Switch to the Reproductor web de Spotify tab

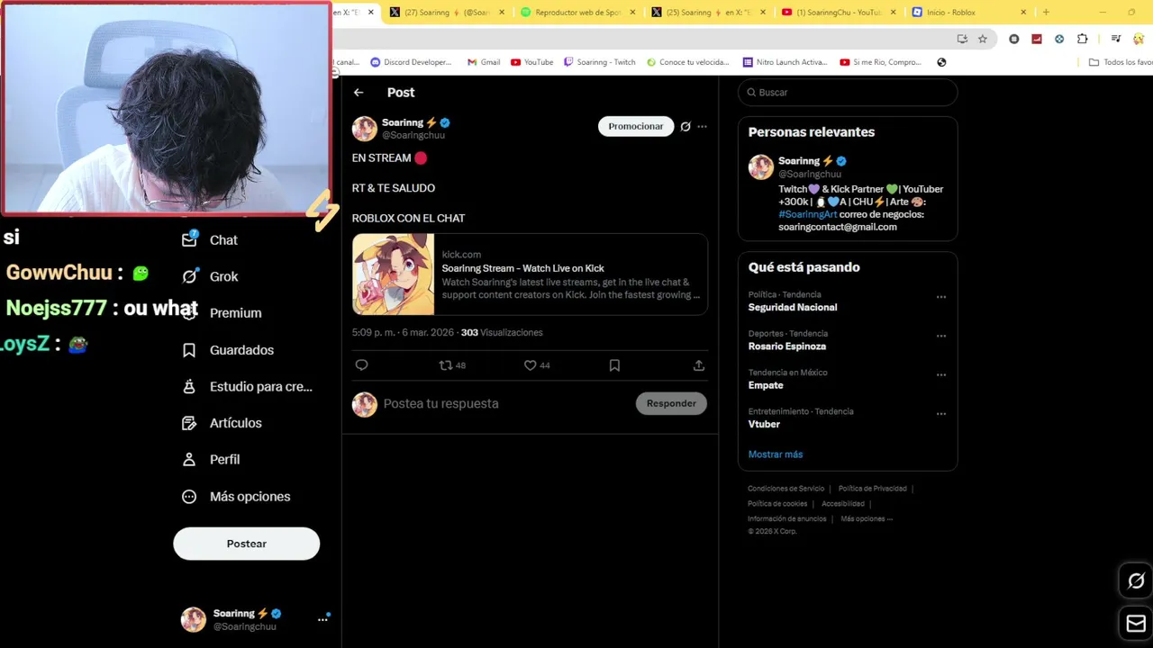coord(578,13)
